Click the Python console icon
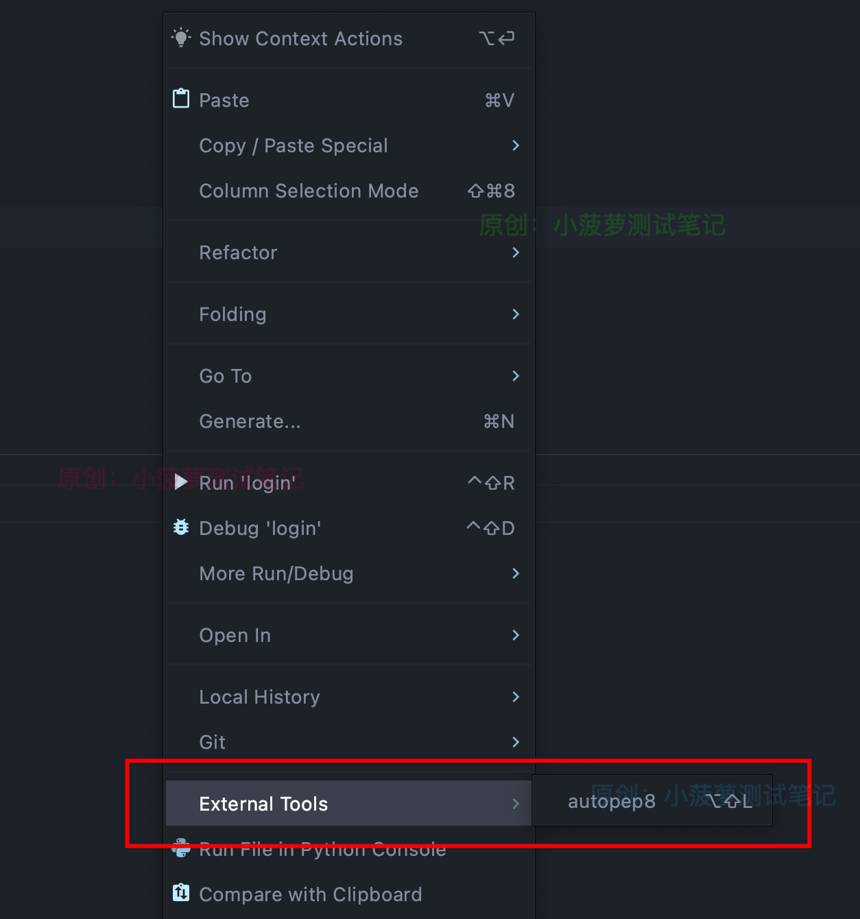 point(180,848)
